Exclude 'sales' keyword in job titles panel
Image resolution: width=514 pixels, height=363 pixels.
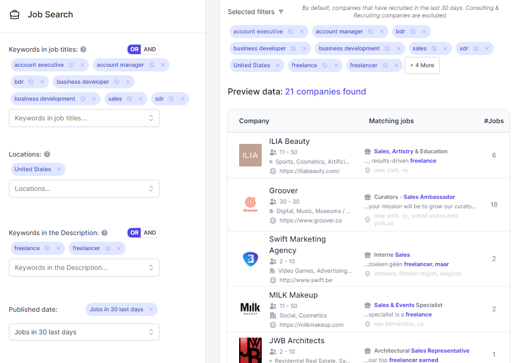coord(129,99)
